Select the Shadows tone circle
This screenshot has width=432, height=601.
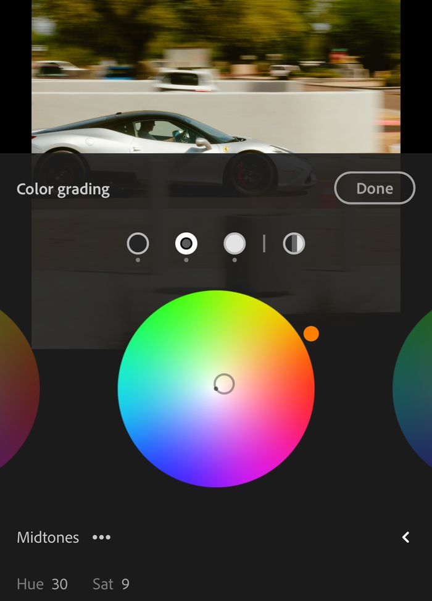click(x=138, y=243)
